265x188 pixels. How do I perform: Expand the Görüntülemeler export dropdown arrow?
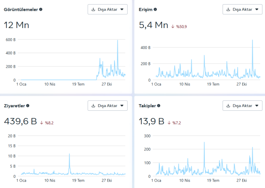coord(122,9)
